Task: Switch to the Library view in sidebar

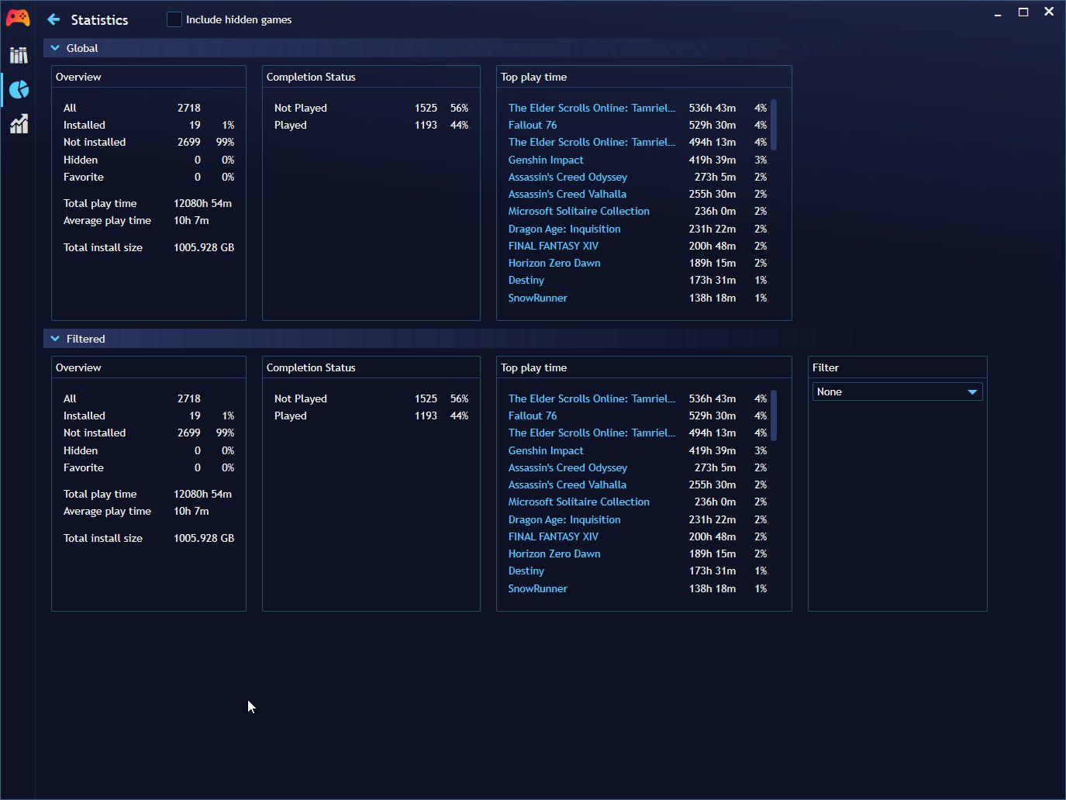Action: 19,55
